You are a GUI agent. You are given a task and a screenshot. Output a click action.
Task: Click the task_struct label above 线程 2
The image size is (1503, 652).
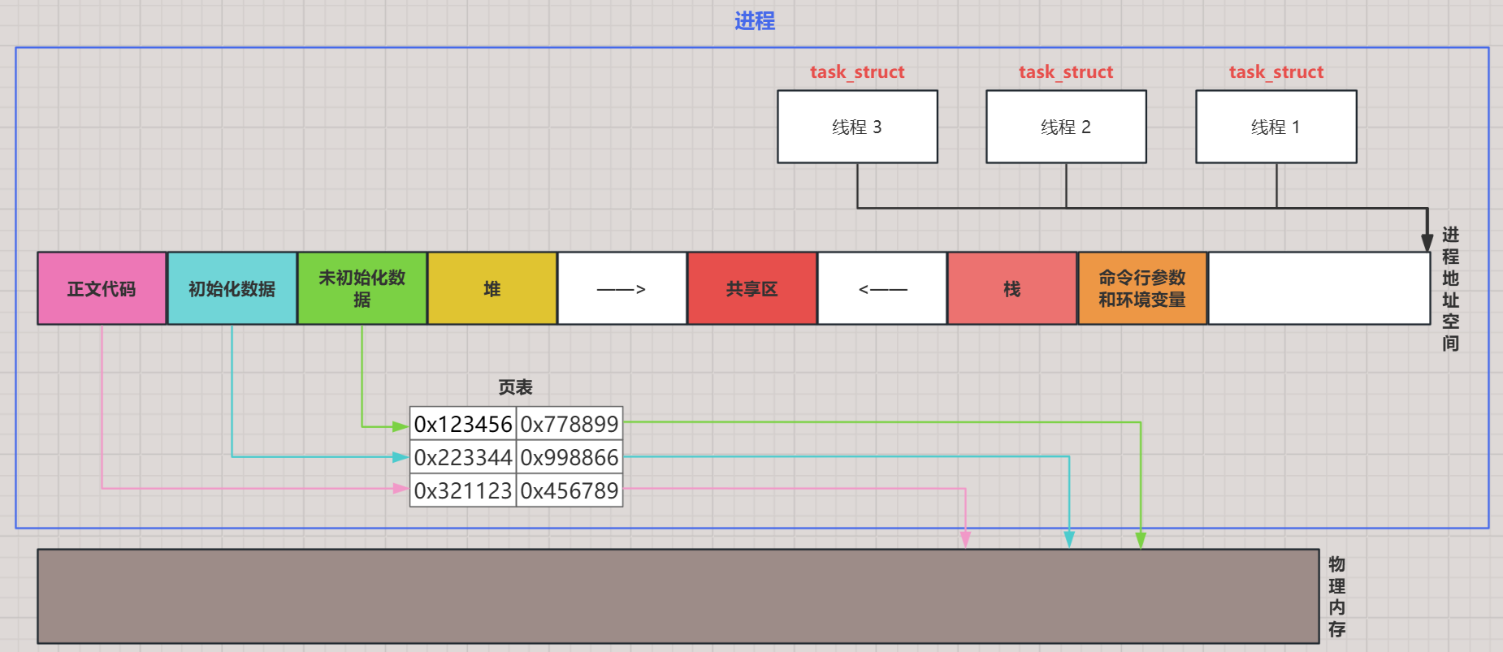[x=1066, y=72]
